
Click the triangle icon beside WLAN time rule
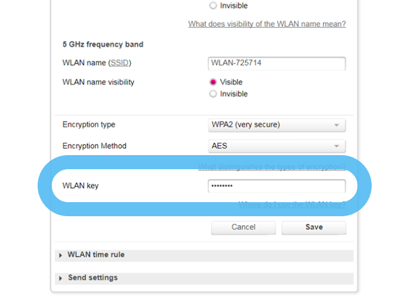pyautogui.click(x=61, y=256)
